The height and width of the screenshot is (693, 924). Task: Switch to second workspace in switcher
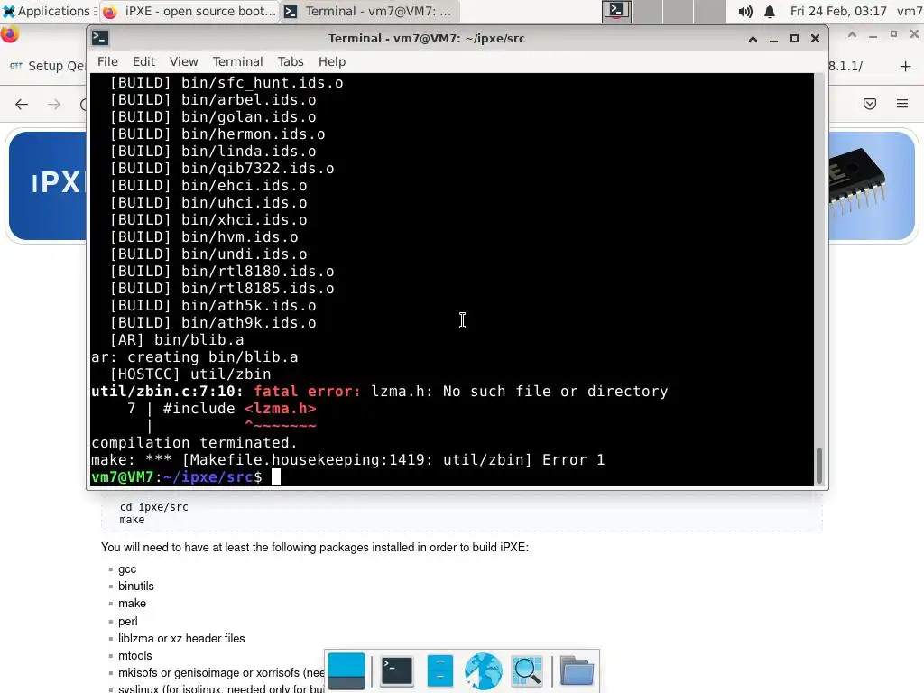(x=648, y=11)
